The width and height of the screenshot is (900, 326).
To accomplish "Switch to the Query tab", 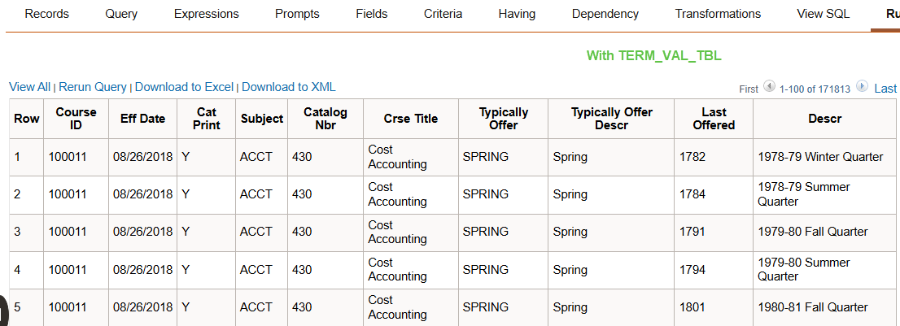I will pyautogui.click(x=121, y=14).
